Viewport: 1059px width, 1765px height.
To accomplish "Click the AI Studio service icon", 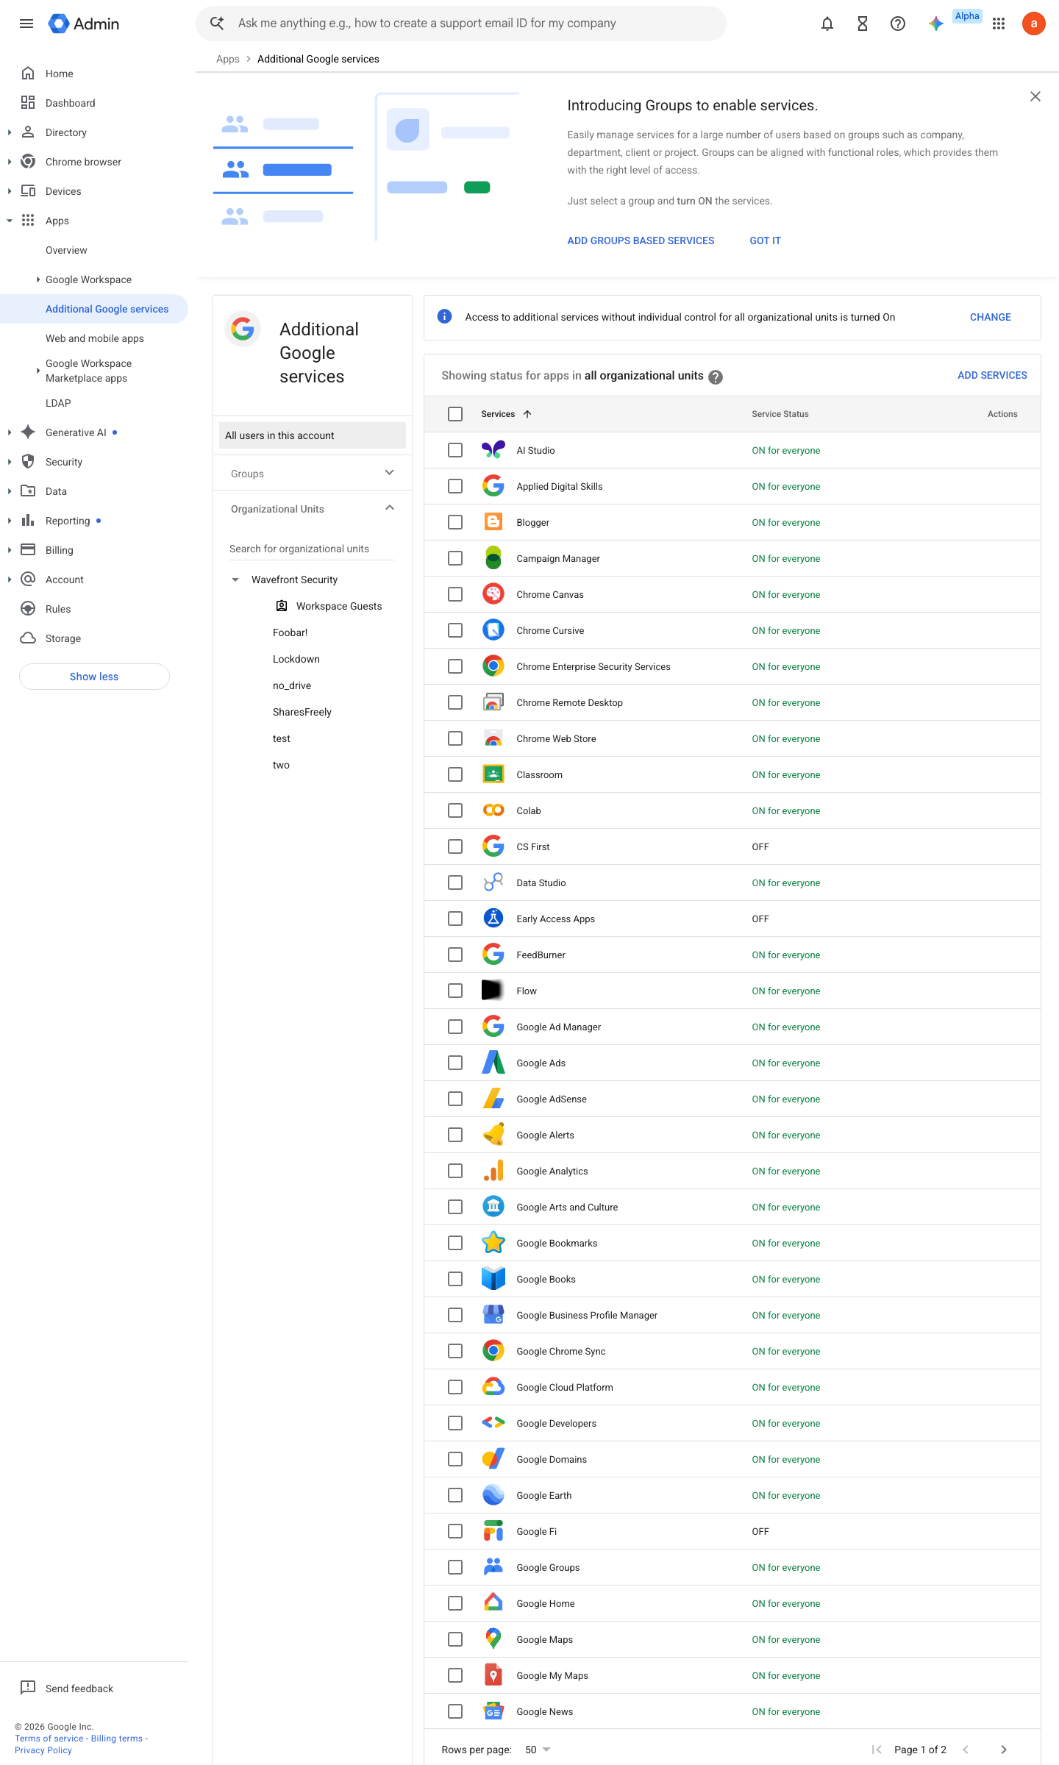I will pyautogui.click(x=493, y=449).
